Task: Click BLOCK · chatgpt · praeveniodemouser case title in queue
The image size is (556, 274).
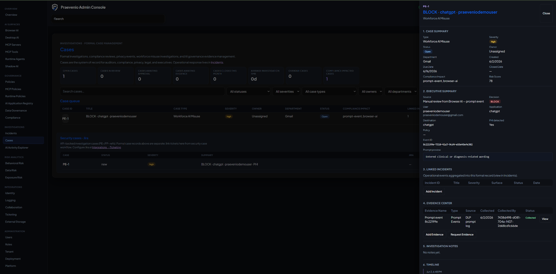Action: coord(111,116)
